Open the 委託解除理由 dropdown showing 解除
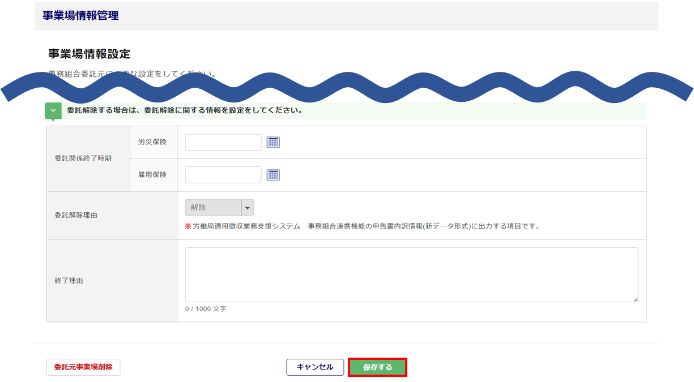The width and height of the screenshot is (694, 382). click(x=213, y=208)
